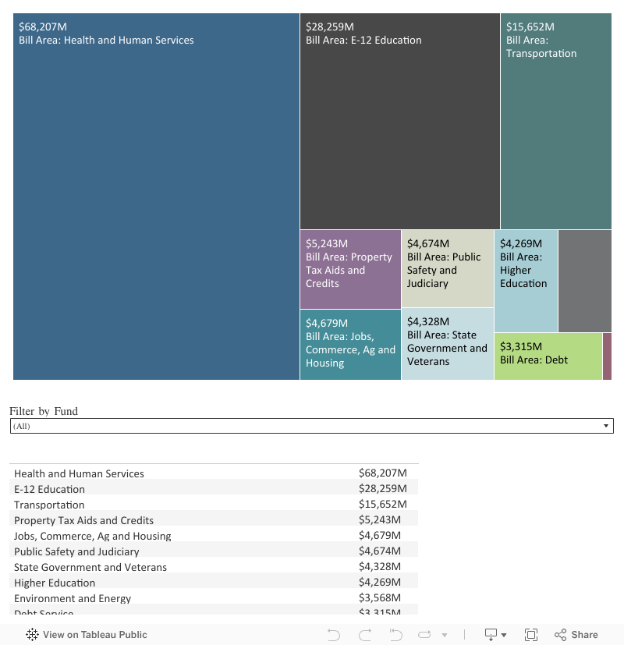Image resolution: width=624 pixels, height=645 pixels.
Task: Open View on Tableau Public link
Action: pos(94,635)
